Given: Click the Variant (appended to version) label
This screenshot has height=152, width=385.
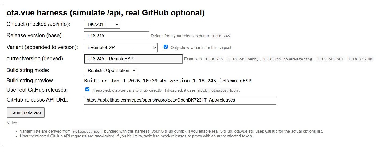Looking at the screenshot, I should (42, 47).
